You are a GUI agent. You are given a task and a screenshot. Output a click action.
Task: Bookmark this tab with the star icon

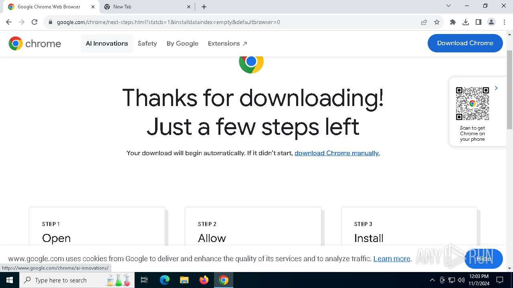pos(437,22)
